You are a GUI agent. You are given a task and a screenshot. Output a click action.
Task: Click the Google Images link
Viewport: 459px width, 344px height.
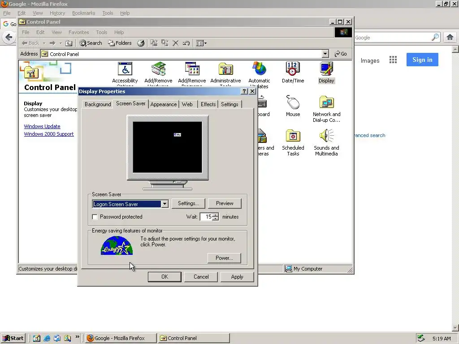click(x=370, y=60)
